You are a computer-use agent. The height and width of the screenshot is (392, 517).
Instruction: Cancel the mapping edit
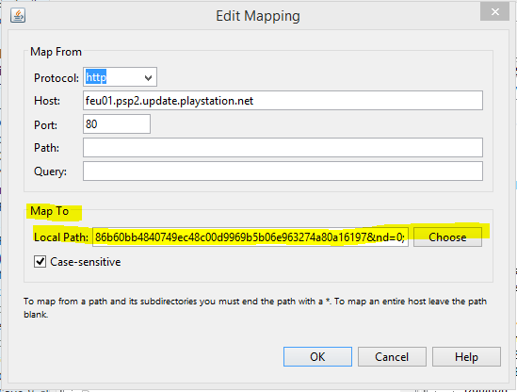coord(392,357)
